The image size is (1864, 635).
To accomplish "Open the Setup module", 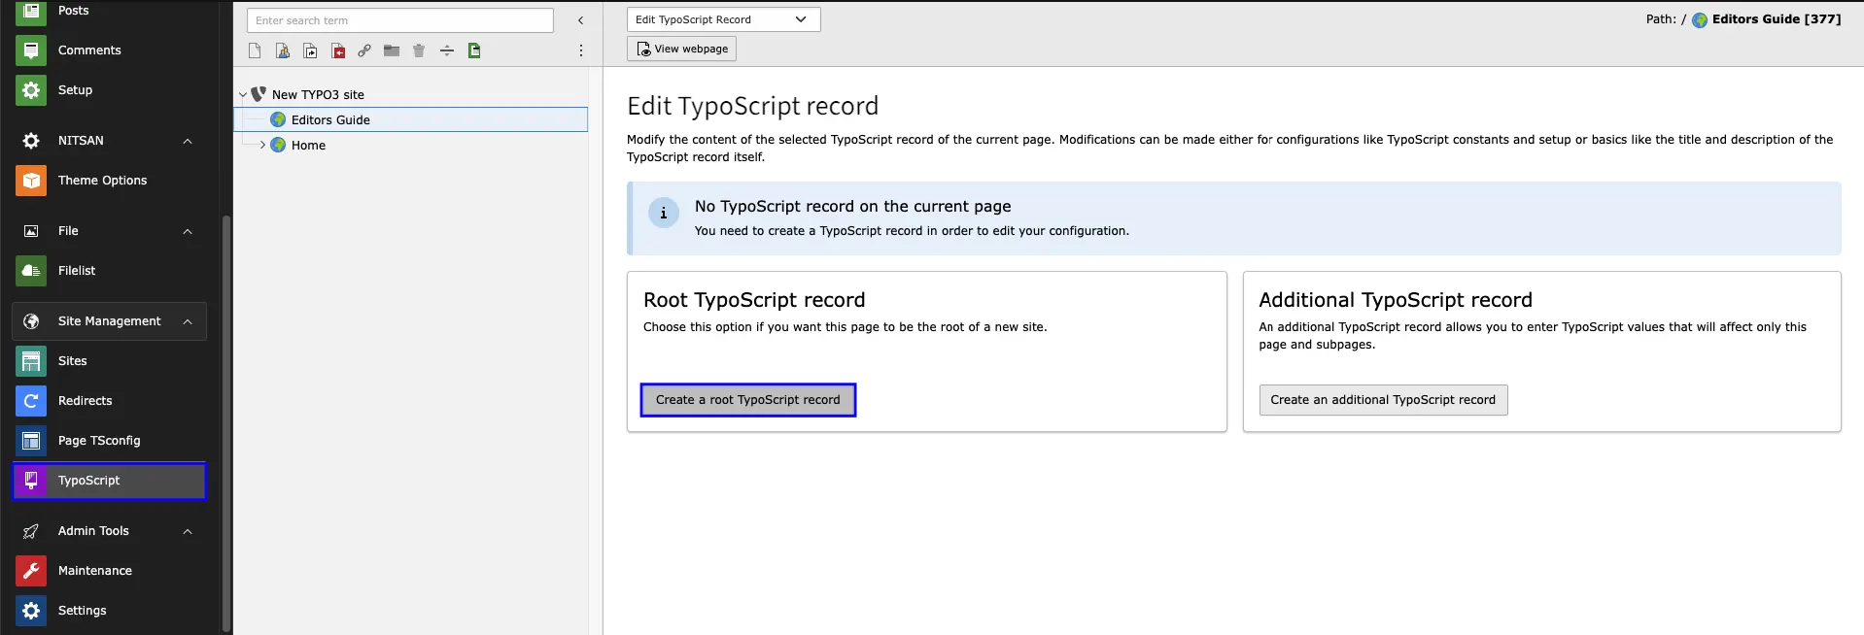I will [x=110, y=90].
